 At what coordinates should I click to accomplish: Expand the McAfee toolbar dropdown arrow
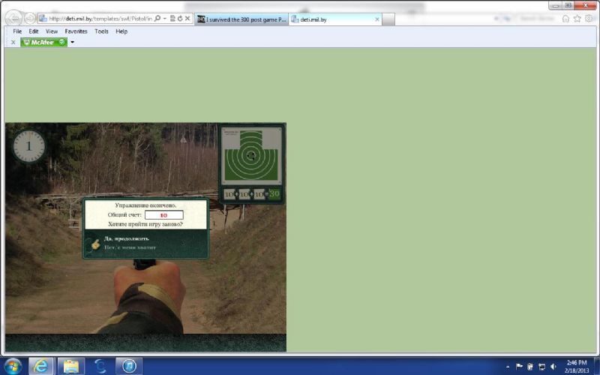[73, 42]
